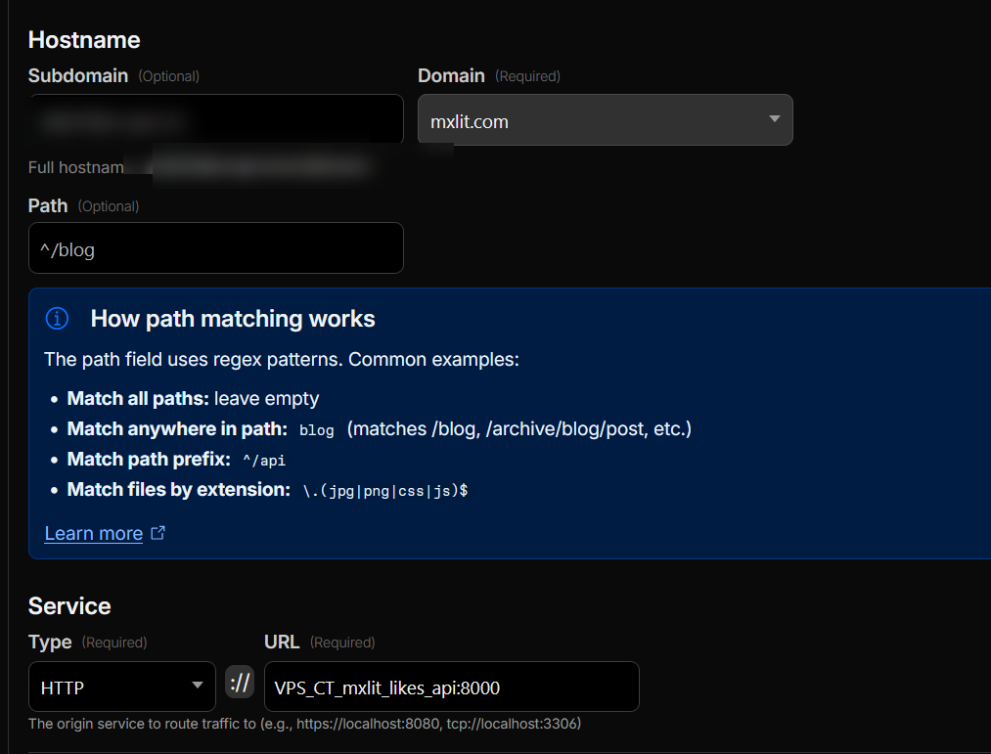Focus the Subdomain input field
This screenshot has height=754, width=991.
[x=215, y=120]
